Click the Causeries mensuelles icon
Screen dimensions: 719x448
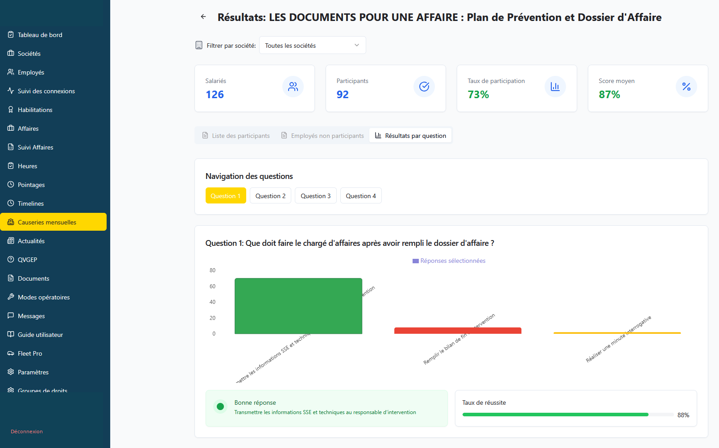pos(11,222)
